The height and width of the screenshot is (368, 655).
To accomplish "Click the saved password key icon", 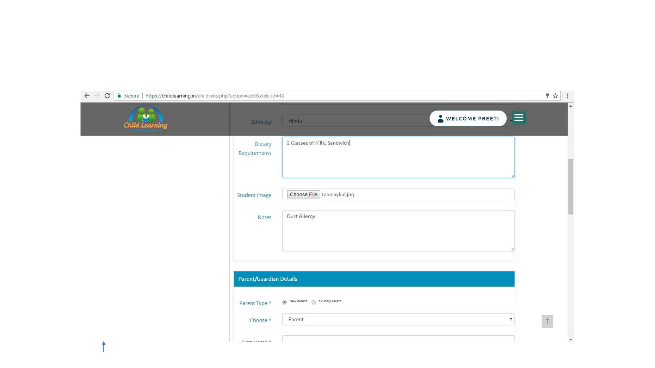I will coord(547,96).
